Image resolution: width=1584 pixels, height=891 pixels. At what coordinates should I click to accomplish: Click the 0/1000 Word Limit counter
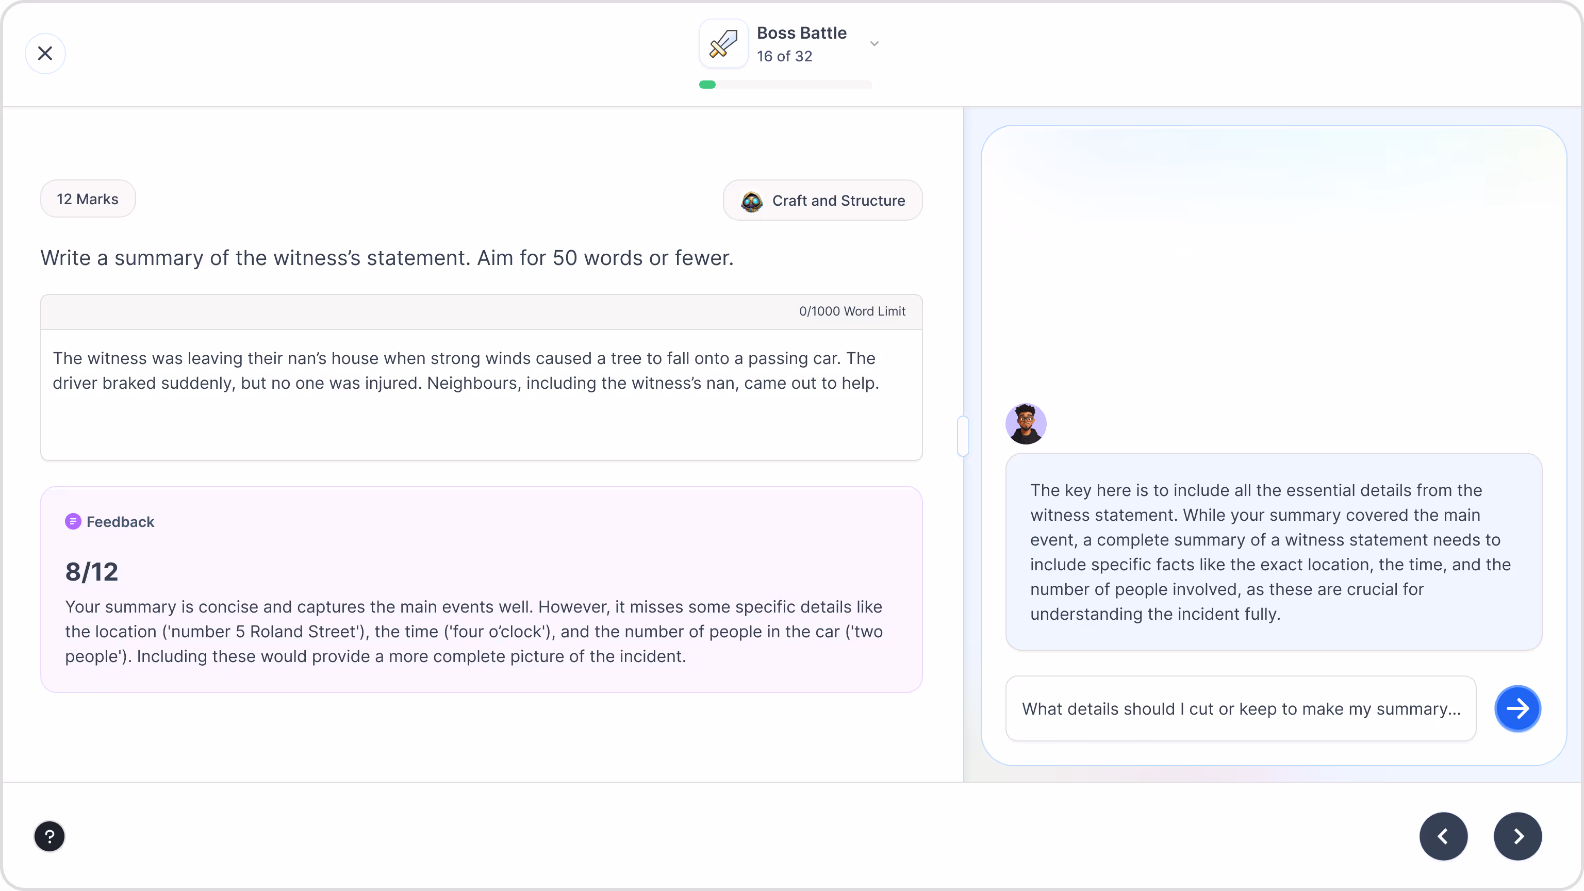coord(852,312)
